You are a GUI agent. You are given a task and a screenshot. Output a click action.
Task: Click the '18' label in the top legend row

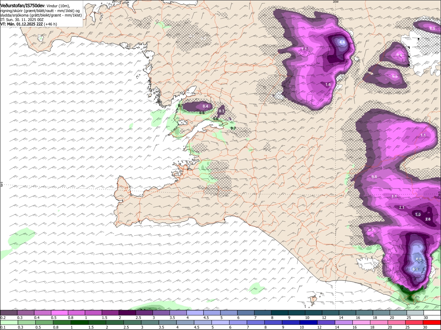375,318
